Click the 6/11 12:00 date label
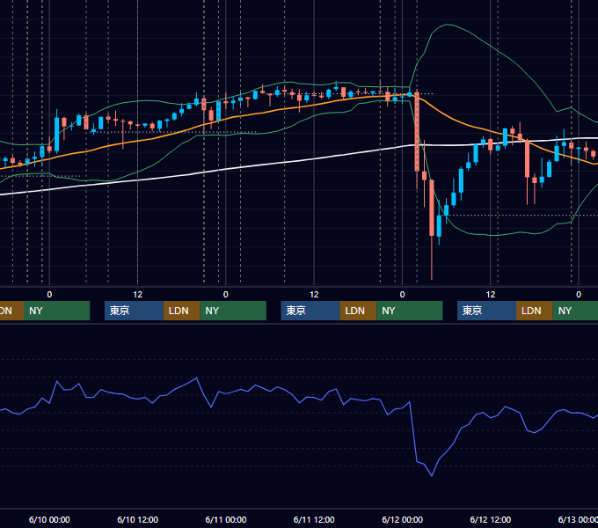This screenshot has width=598, height=528. (314, 519)
